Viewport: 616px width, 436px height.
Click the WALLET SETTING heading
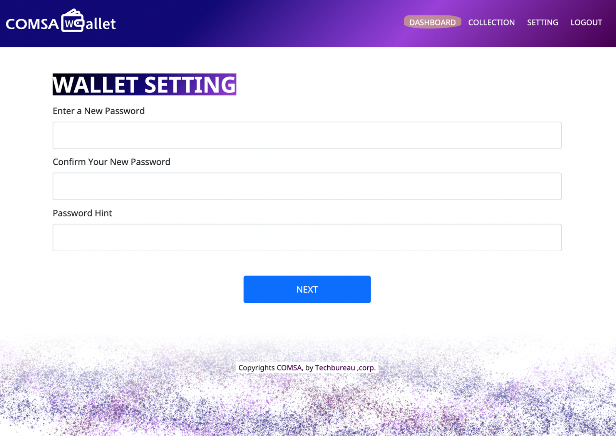click(x=144, y=84)
